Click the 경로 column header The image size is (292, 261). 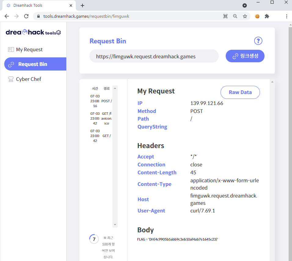(x=107, y=89)
